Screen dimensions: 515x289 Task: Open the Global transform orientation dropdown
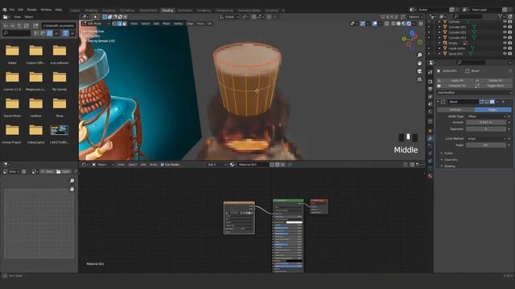coord(229,17)
